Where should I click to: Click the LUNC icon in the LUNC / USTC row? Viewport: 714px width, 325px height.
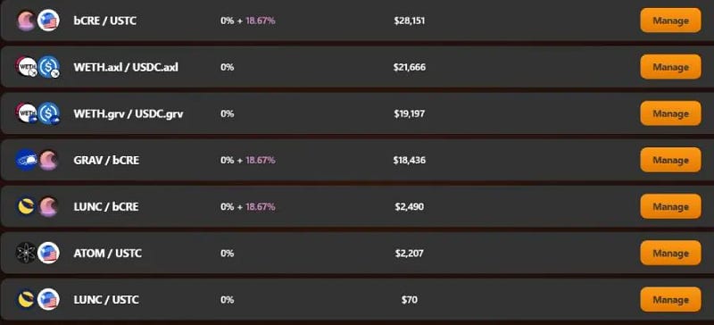[x=27, y=300]
